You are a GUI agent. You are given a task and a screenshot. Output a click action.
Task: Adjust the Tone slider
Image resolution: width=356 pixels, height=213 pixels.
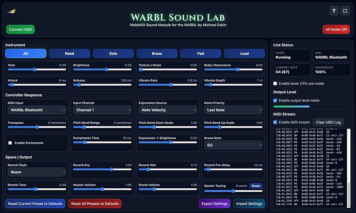click(x=37, y=70)
